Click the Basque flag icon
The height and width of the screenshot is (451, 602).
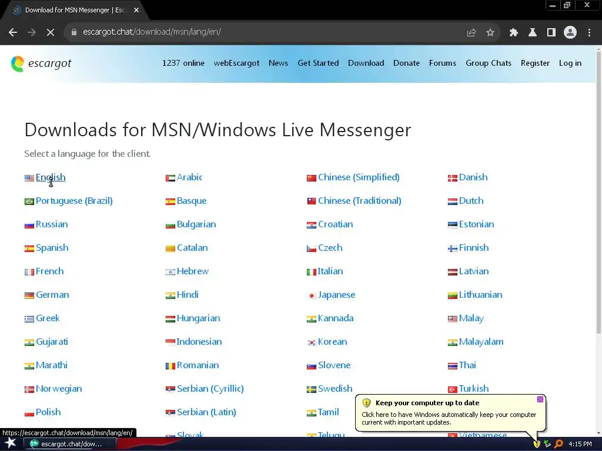click(x=170, y=202)
